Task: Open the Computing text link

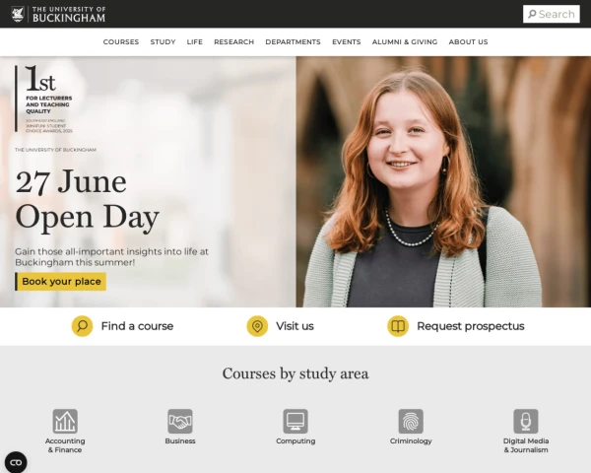Action: tap(295, 440)
